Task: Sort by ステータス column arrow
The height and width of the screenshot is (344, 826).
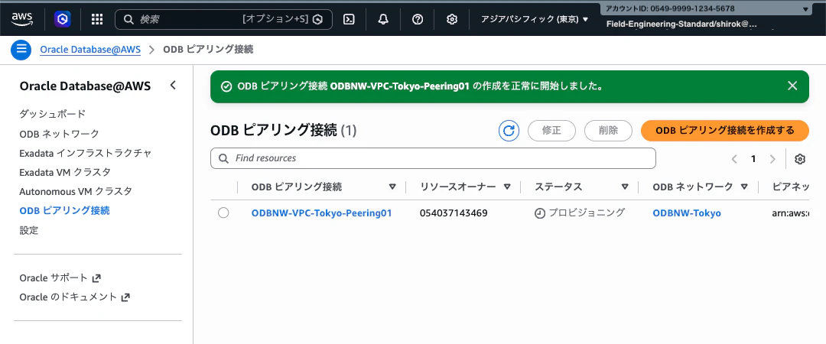Action: (x=625, y=187)
